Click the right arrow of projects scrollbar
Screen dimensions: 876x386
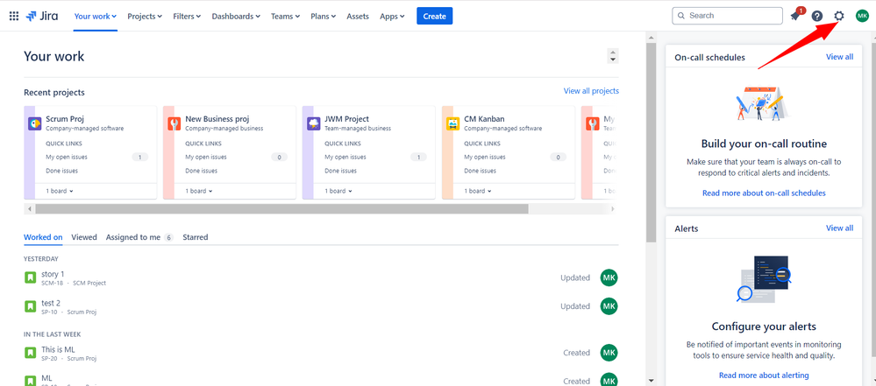click(x=613, y=208)
